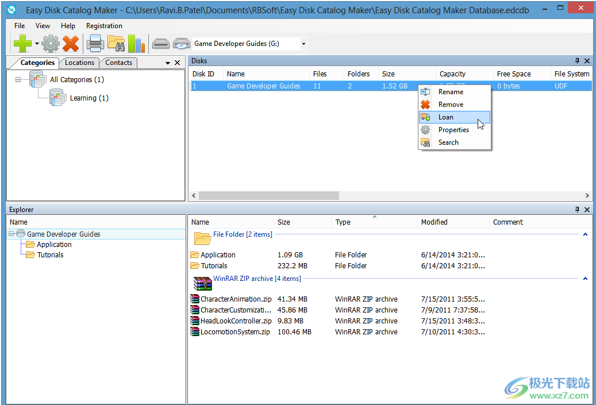
Task: Select the All Categories (1) tree item
Action: [77, 79]
